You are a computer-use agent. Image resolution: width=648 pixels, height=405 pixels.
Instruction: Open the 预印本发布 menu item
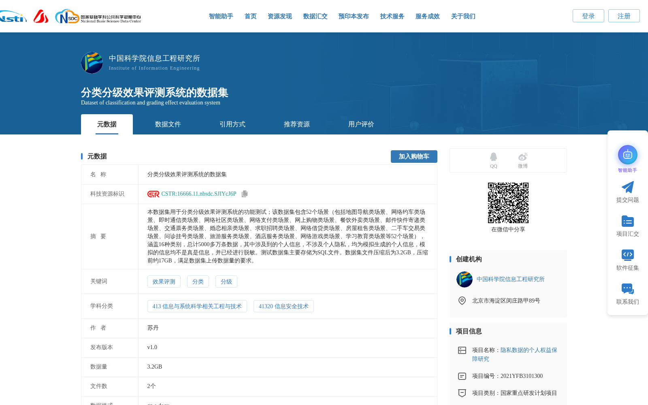(354, 16)
